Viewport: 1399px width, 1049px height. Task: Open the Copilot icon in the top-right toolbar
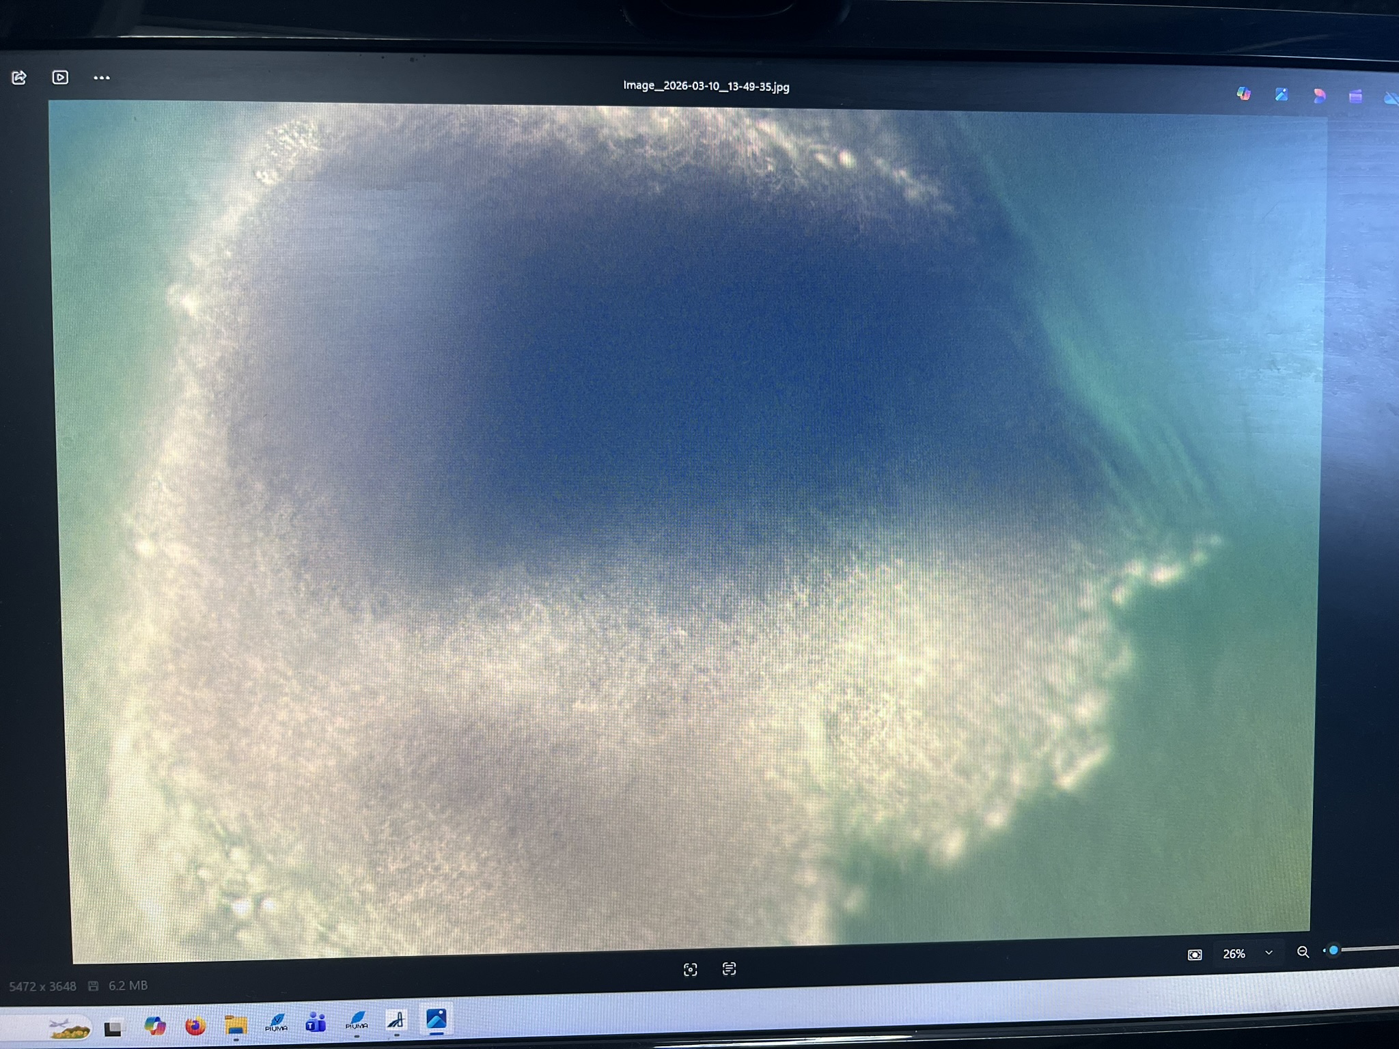[1243, 94]
